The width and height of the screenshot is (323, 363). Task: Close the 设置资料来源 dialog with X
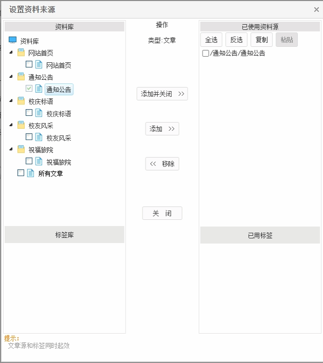point(316,9)
